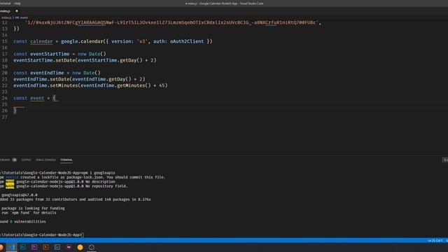Open Adobe Illustrator from the taskbar
This screenshot has width=448, height=252.
(x=45, y=247)
